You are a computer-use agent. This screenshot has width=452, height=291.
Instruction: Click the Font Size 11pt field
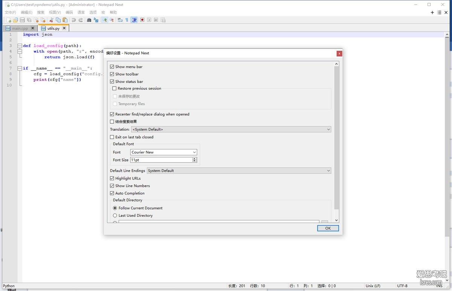click(x=161, y=160)
